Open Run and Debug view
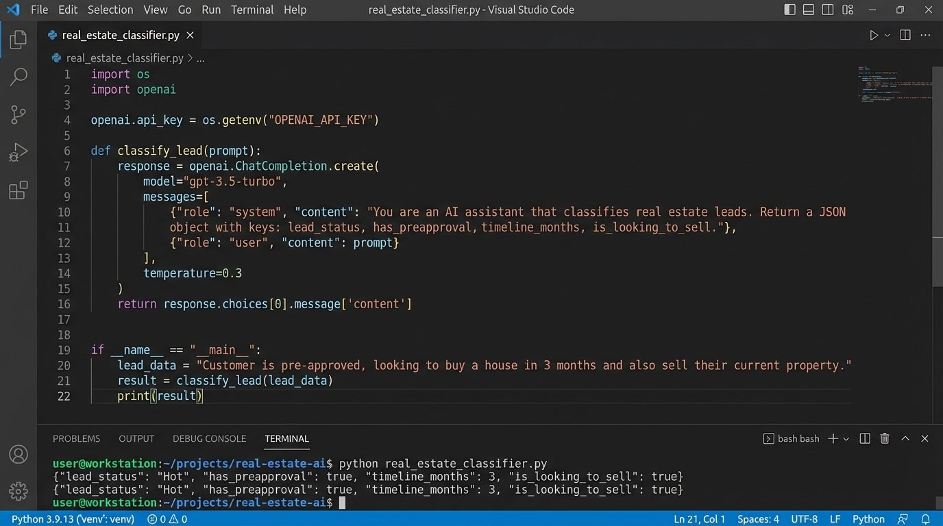This screenshot has width=943, height=526. tap(19, 152)
